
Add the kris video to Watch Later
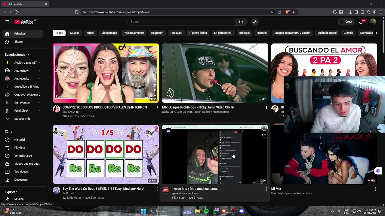click(264, 129)
